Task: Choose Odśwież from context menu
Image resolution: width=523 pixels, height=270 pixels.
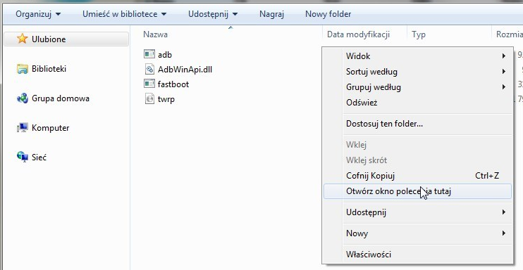Action: click(x=417, y=103)
